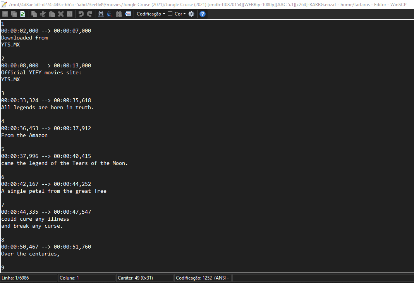Expand the Cor dropdown arrow
Screen dimensions: 414x283
tap(184, 14)
